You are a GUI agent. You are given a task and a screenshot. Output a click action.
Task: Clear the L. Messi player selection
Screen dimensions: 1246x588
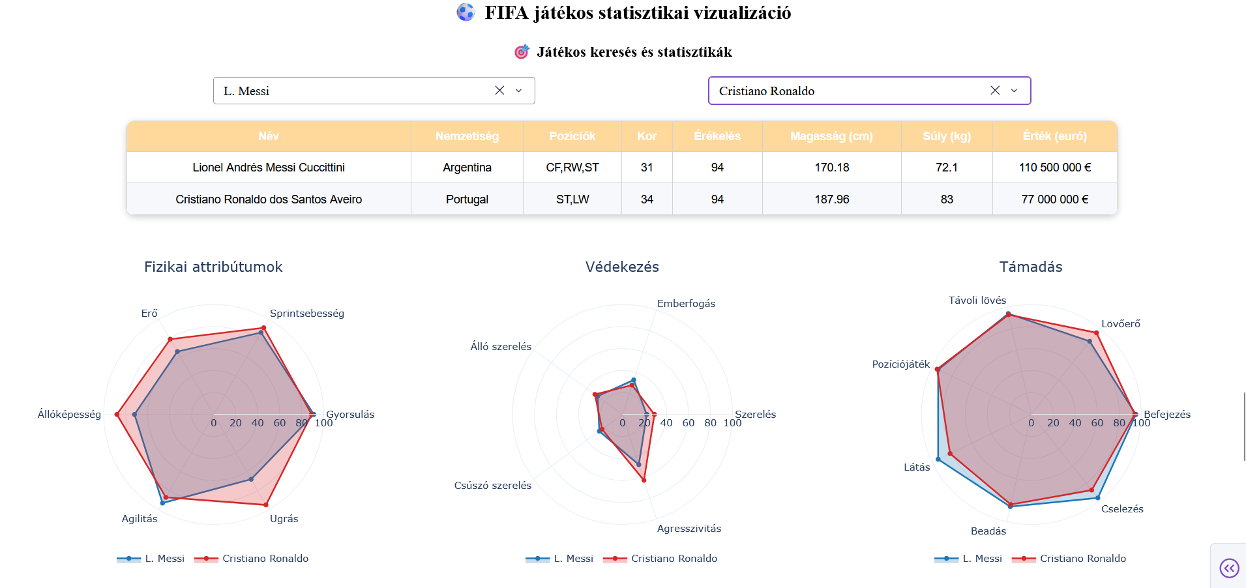pyautogui.click(x=499, y=91)
